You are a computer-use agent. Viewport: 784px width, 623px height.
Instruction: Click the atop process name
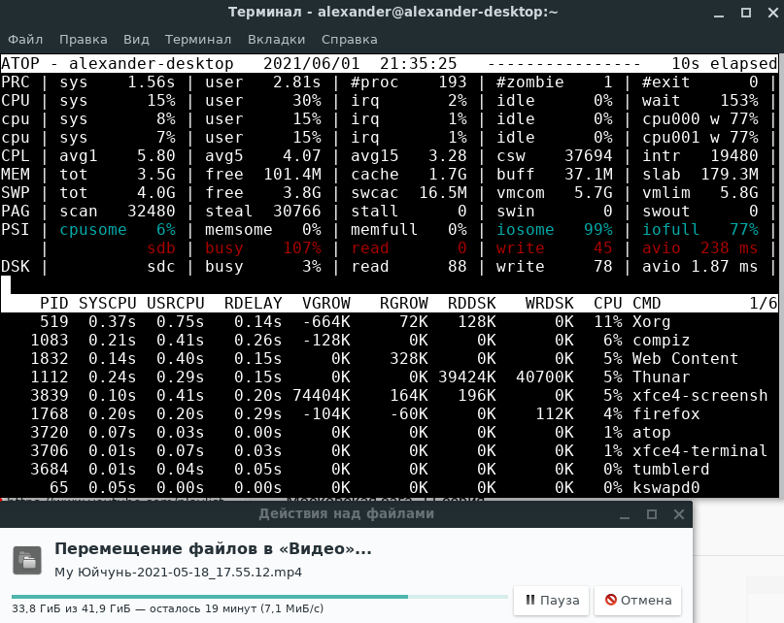coord(651,433)
